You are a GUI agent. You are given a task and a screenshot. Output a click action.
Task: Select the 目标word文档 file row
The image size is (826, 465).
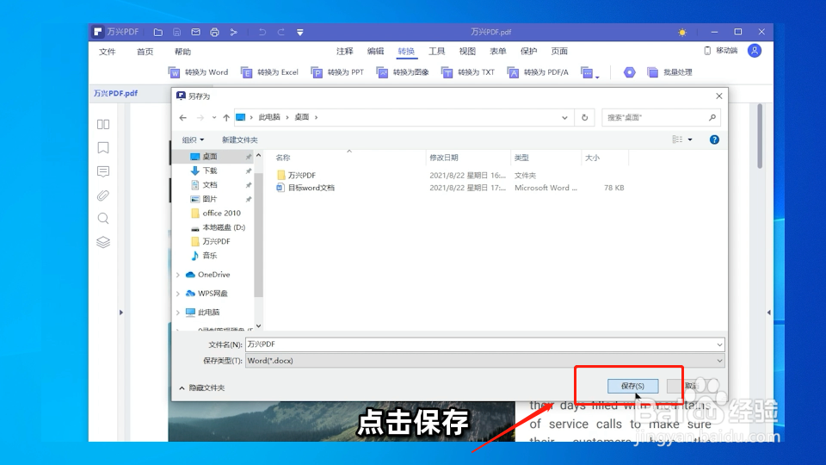pyautogui.click(x=450, y=188)
